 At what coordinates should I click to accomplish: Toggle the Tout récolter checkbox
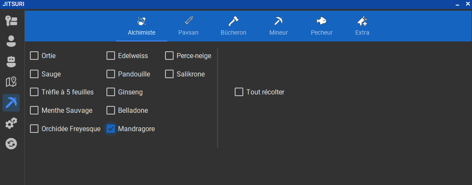click(239, 92)
